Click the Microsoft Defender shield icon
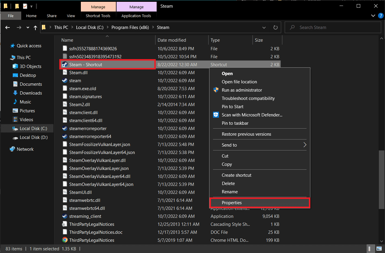The width and height of the screenshot is (385, 253). pos(216,115)
